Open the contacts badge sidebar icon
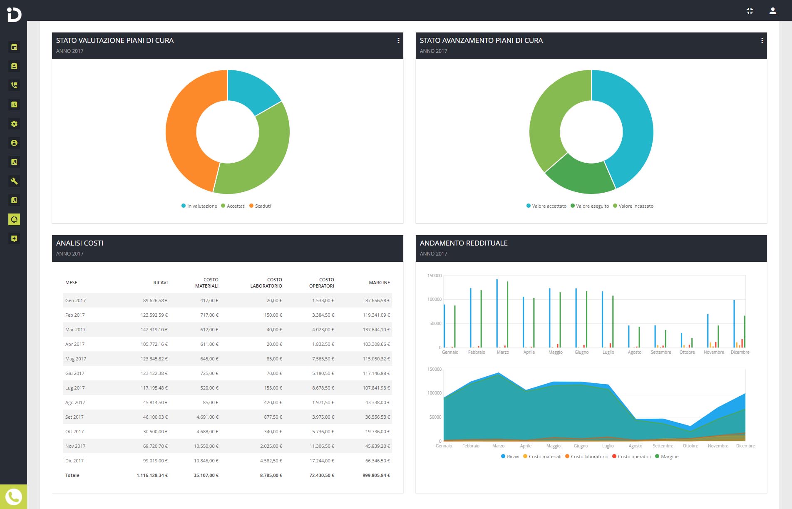 (x=14, y=66)
